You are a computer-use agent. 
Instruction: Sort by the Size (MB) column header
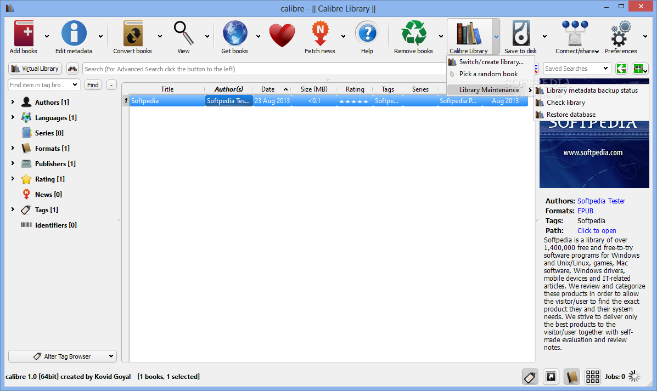[x=314, y=89]
